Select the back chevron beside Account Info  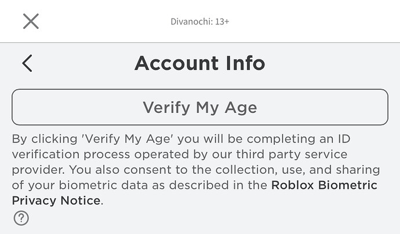pyautogui.click(x=27, y=63)
